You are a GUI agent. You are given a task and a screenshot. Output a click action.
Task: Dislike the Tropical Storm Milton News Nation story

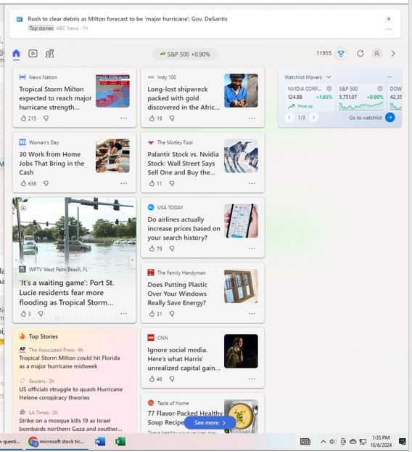46,118
